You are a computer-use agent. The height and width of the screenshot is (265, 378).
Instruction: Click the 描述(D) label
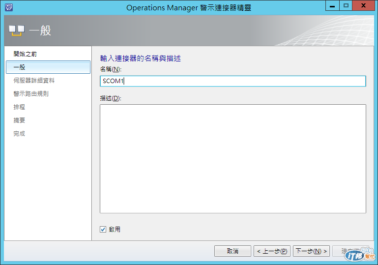tap(111, 98)
